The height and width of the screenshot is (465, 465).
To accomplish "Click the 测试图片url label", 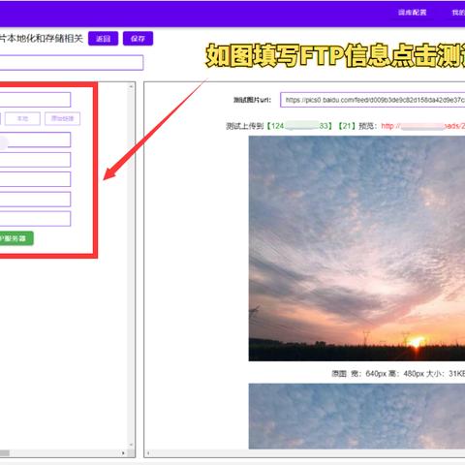I will point(252,100).
